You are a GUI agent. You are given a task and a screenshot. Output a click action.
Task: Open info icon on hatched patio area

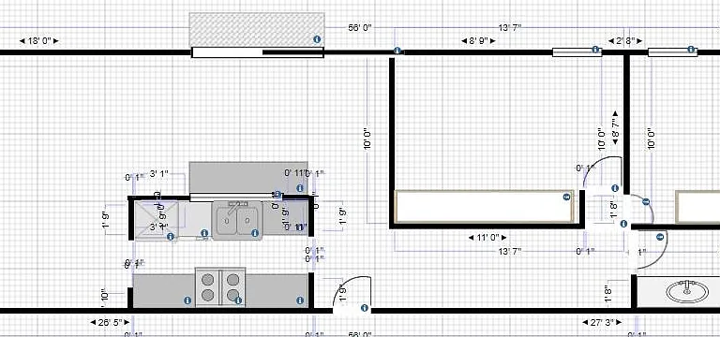[316, 39]
